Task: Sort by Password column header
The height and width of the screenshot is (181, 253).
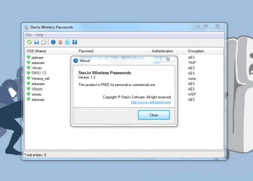Action: coord(113,51)
